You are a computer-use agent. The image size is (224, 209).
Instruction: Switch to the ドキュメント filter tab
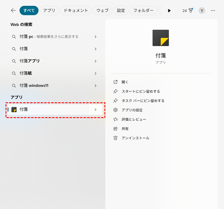[x=76, y=10]
